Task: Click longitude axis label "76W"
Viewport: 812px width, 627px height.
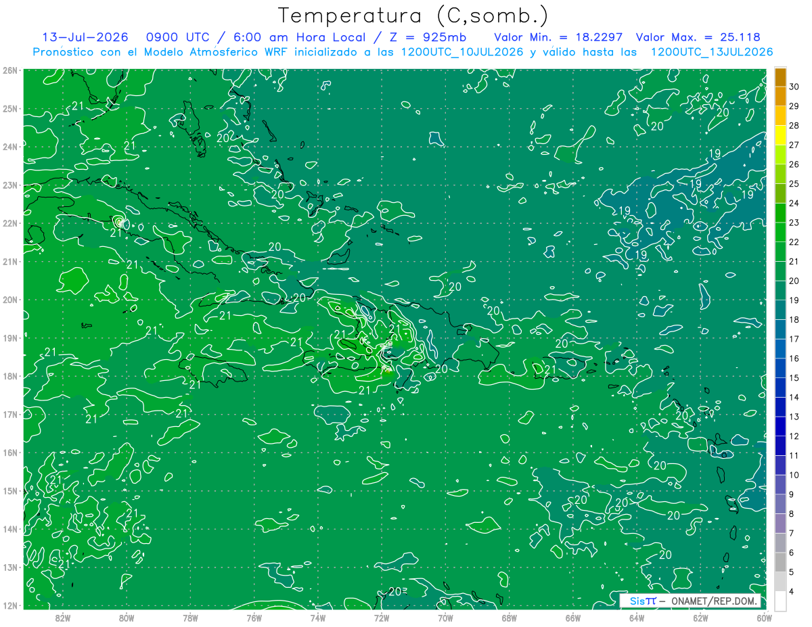Action: point(254,618)
